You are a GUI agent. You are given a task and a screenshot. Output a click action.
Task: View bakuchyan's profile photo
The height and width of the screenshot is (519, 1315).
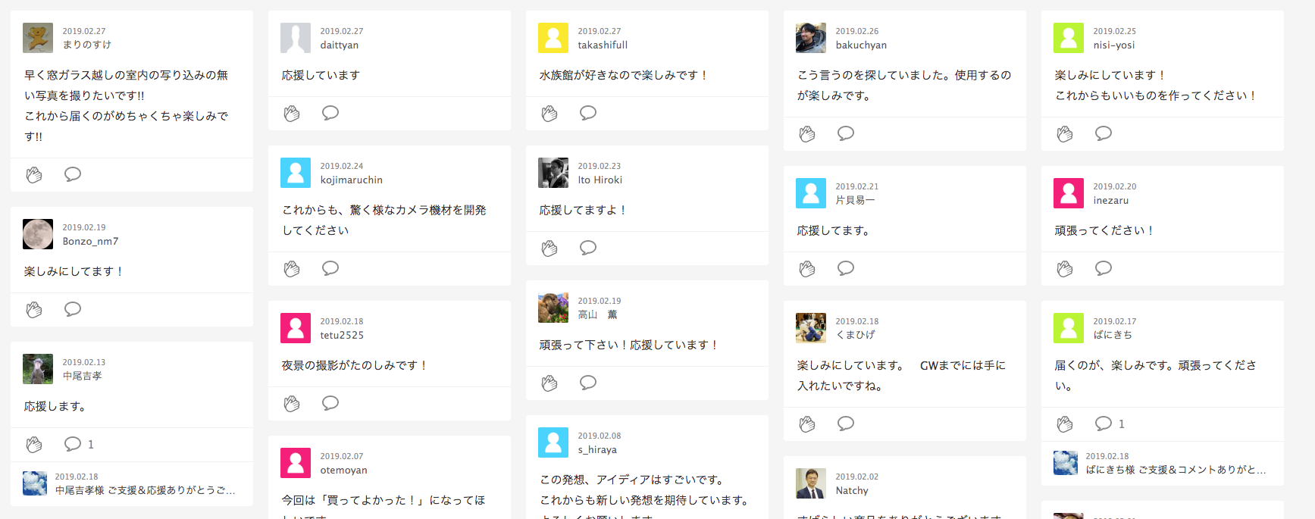click(811, 38)
